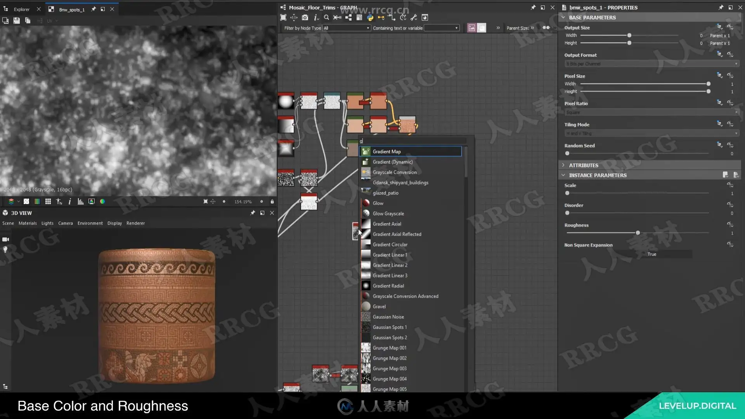Click the node search text field
This screenshot has height=419, width=745.
pyautogui.click(x=411, y=141)
